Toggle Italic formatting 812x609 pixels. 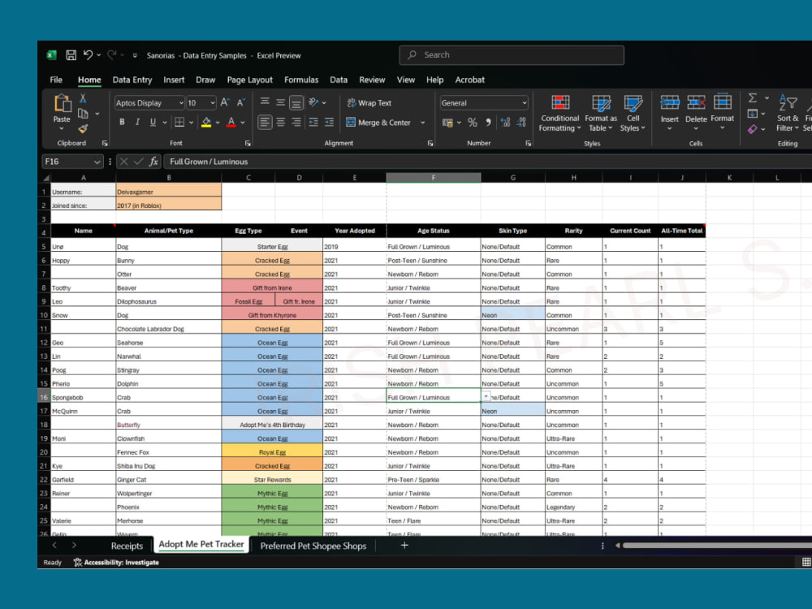point(137,123)
